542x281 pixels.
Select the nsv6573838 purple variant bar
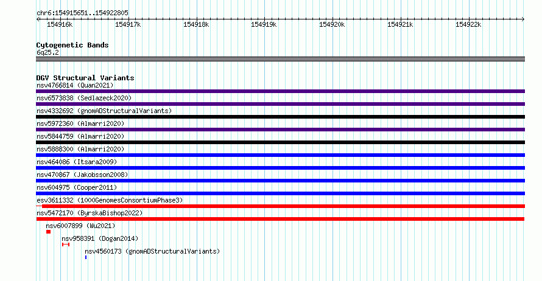280,104
